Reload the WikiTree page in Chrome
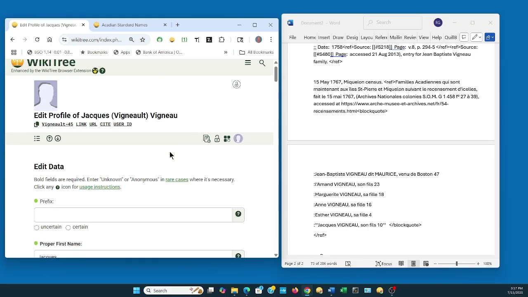This screenshot has width=528, height=297. click(x=37, y=40)
